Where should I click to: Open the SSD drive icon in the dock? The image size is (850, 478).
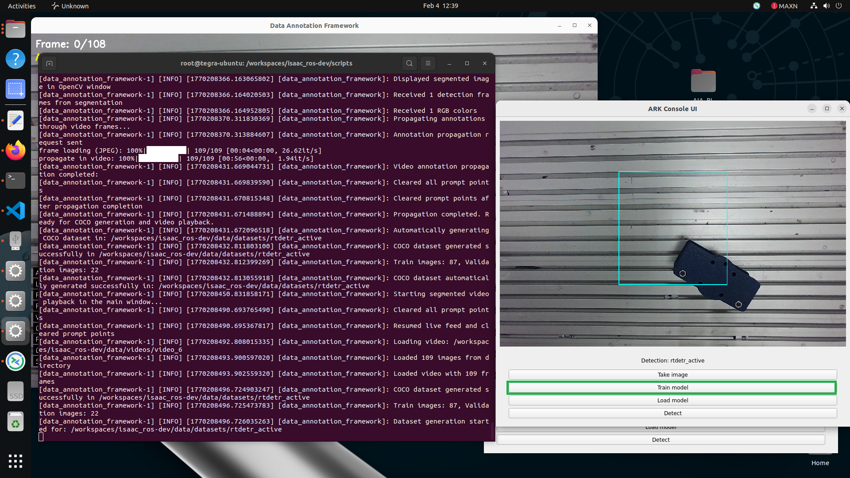point(15,392)
